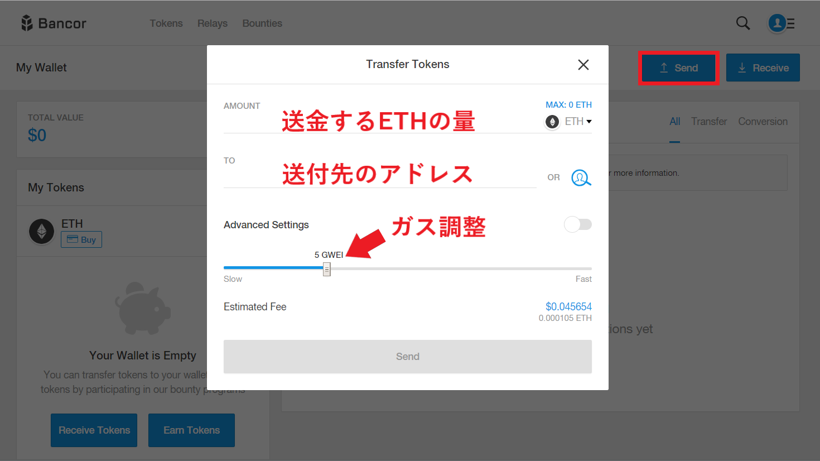Viewport: 820px width, 461px height.
Task: Click the disabled Send button in dialog
Action: pyautogui.click(x=408, y=357)
